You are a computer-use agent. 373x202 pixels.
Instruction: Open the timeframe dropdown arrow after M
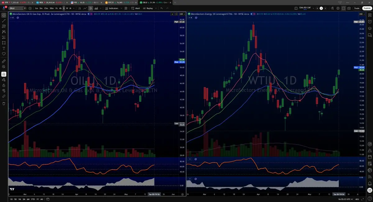pos(74,8)
